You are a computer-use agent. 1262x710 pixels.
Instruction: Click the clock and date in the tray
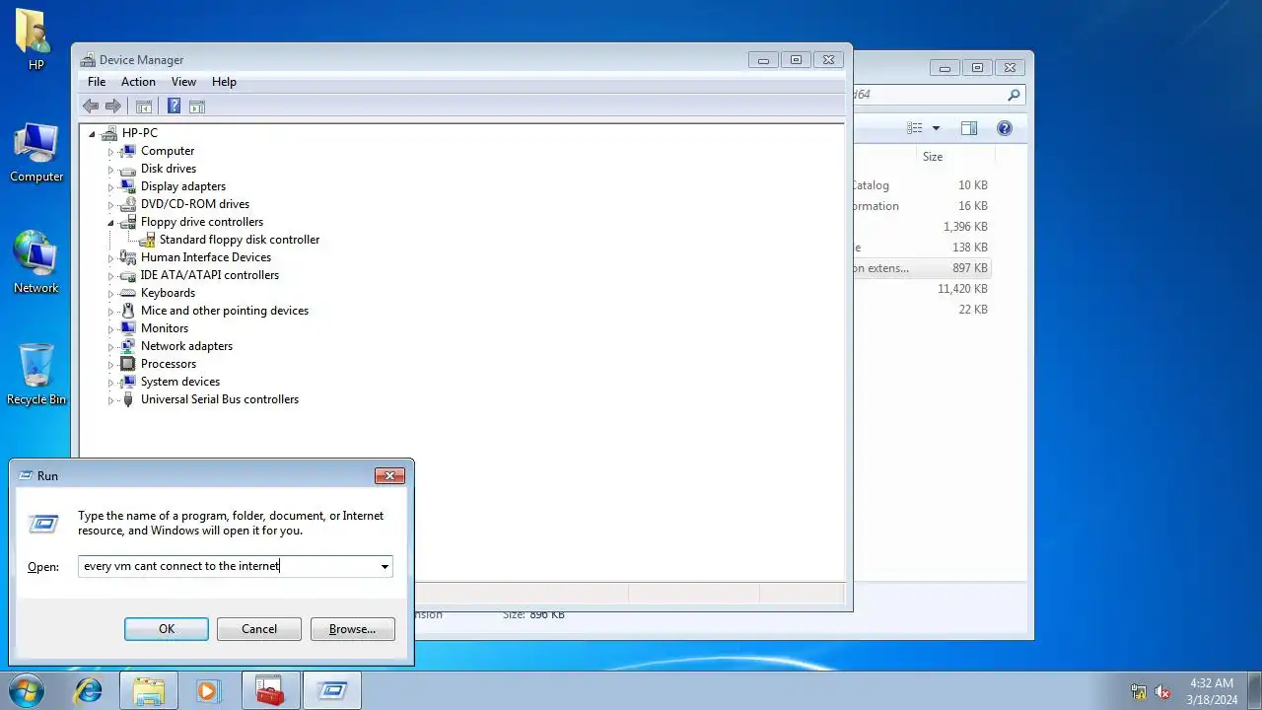coord(1212,691)
